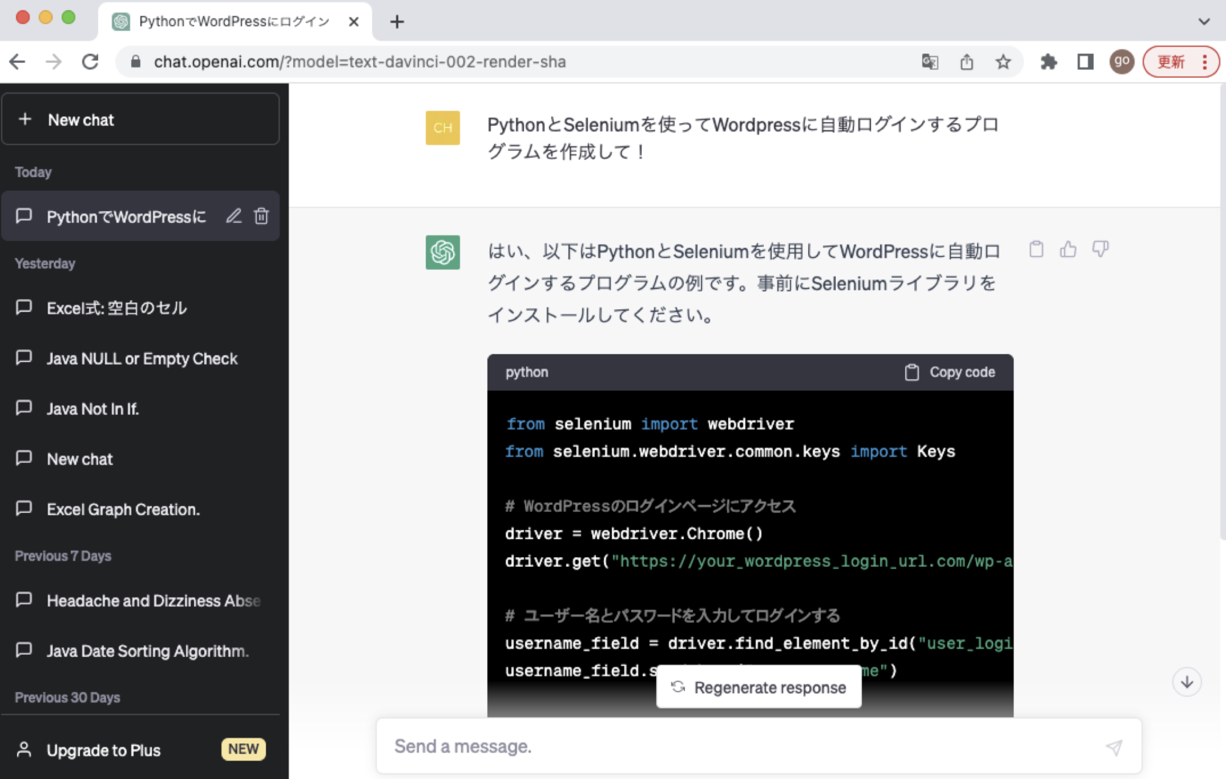Give the response a thumbs down
1226x779 pixels.
(x=1101, y=249)
